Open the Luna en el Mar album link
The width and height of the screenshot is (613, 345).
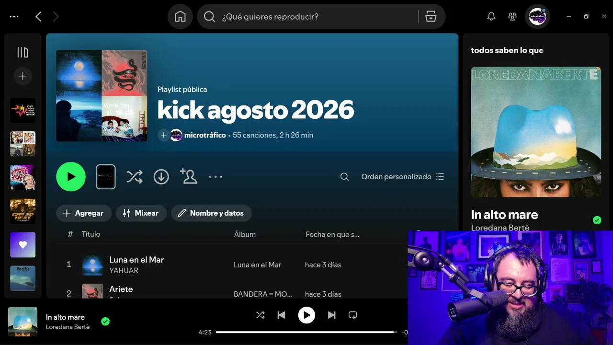258,265
